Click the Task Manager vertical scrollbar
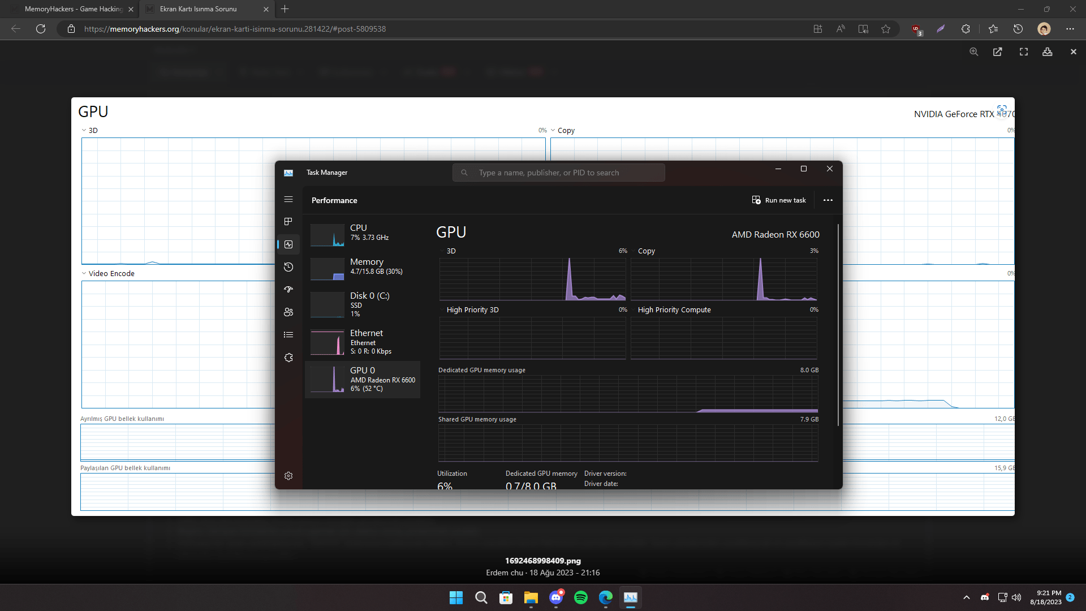The image size is (1086, 611). pyautogui.click(x=838, y=325)
